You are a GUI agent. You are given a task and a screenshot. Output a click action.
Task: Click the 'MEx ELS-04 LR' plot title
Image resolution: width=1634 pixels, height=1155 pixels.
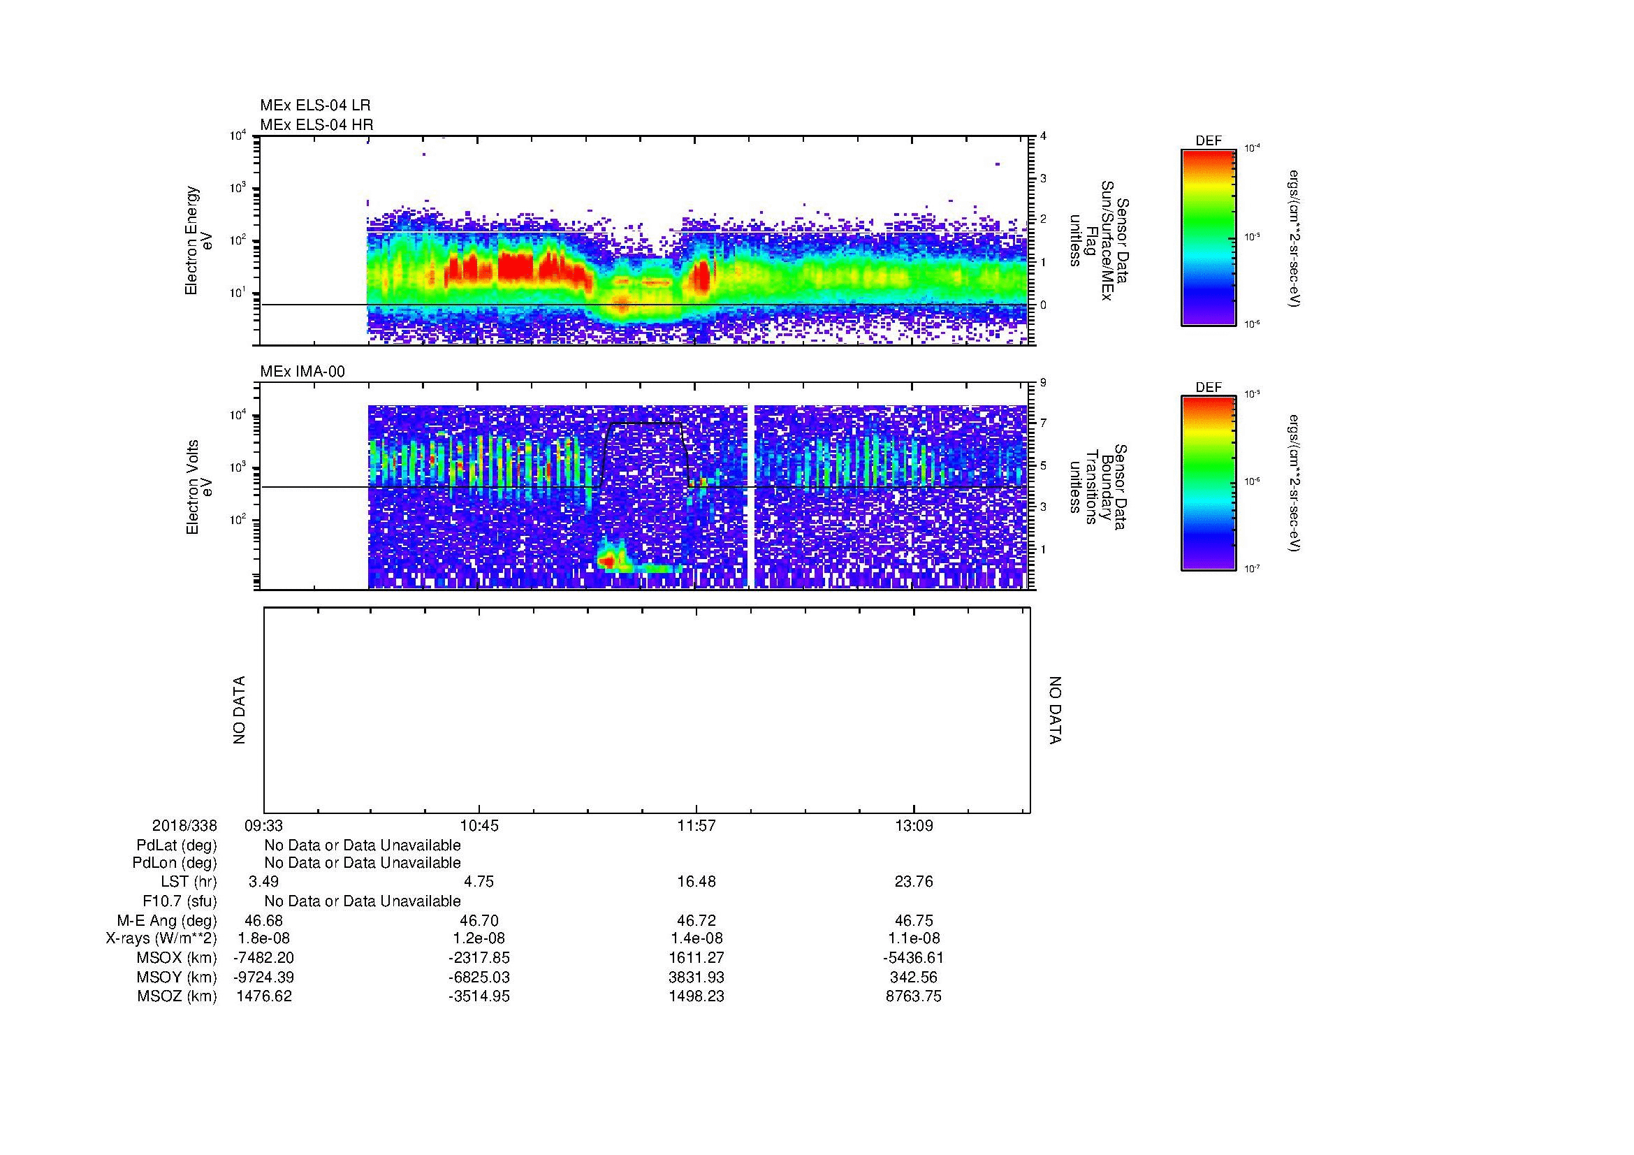tap(314, 106)
